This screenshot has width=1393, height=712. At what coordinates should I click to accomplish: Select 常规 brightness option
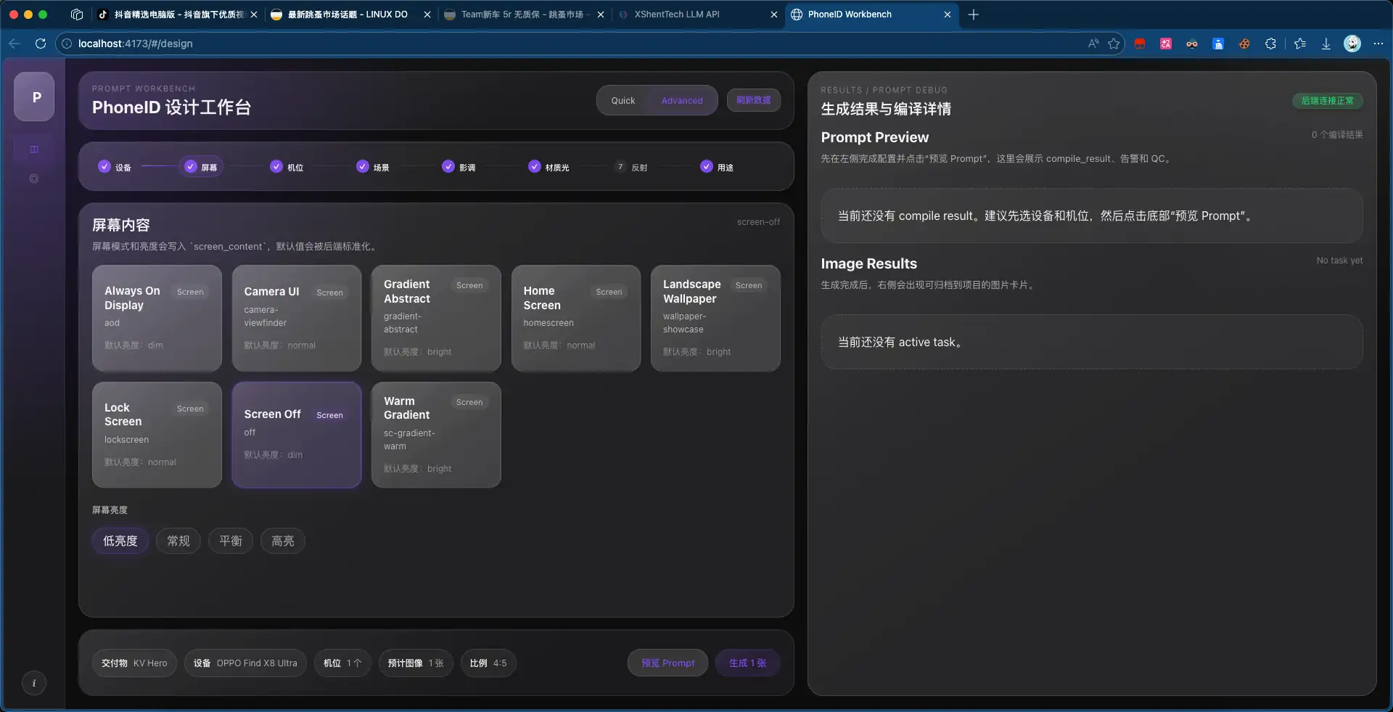click(178, 541)
